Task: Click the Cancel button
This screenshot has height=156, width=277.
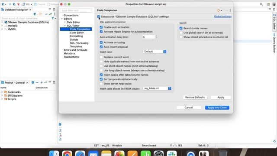Action: click(x=189, y=107)
